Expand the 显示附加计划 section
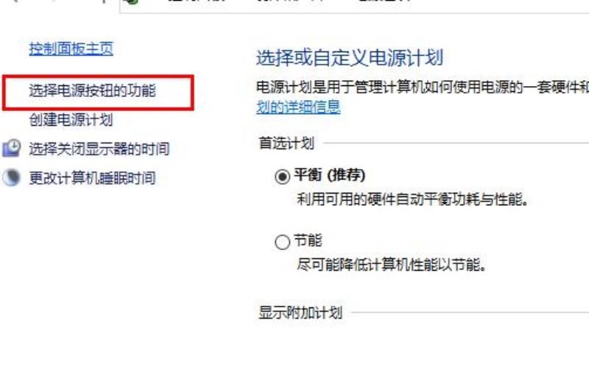This screenshot has width=589, height=381. (x=300, y=313)
